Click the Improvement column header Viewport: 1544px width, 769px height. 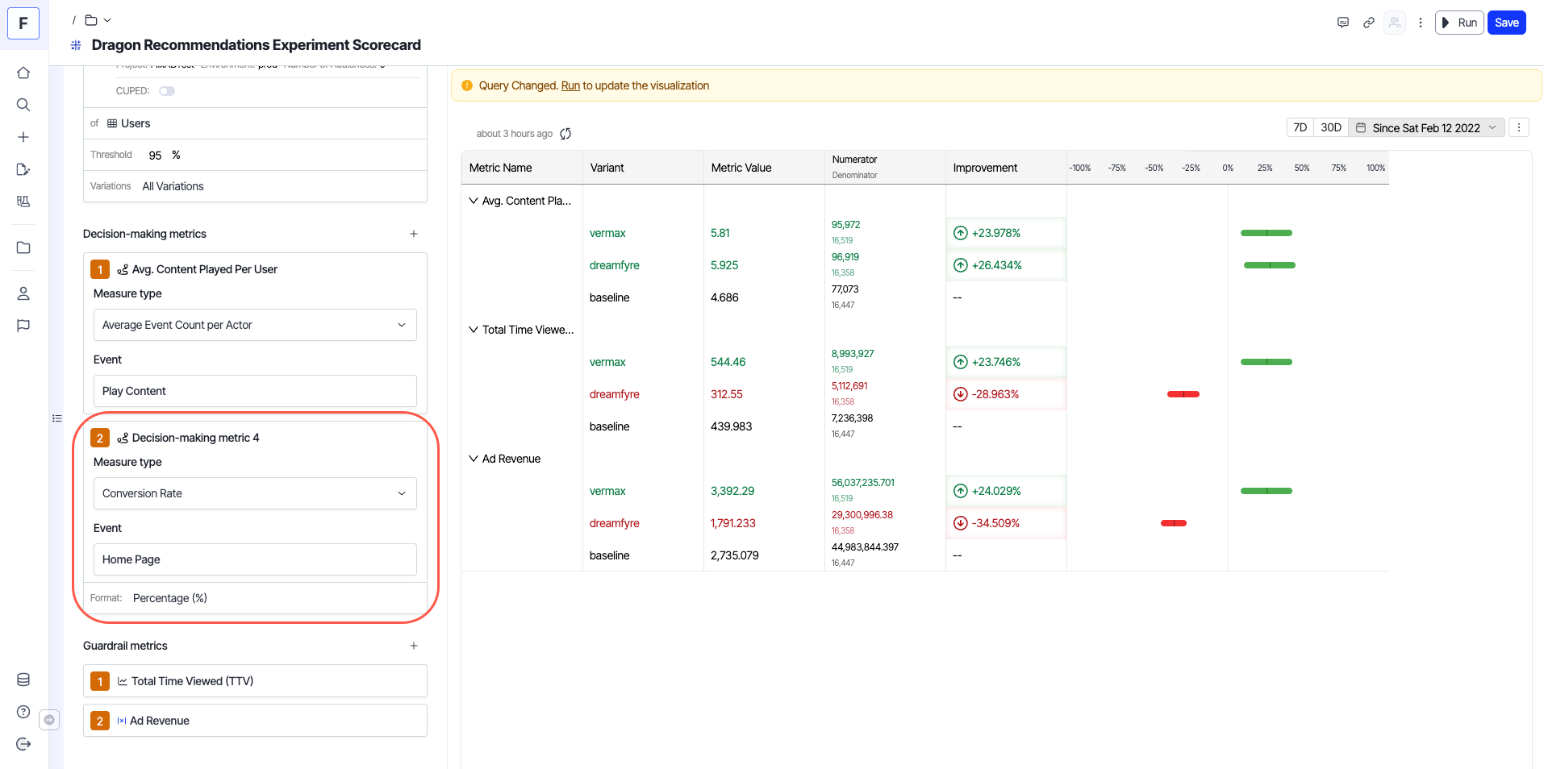[x=1006, y=168]
